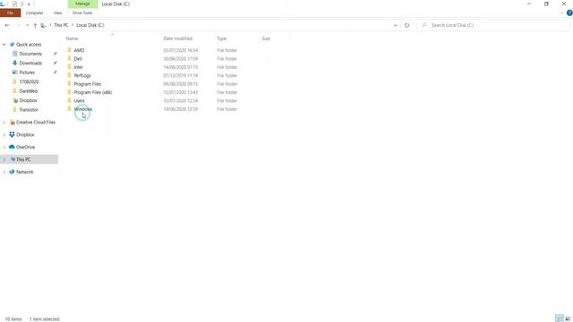
Task: Select Program Files (x86) folder name
Action: point(93,92)
